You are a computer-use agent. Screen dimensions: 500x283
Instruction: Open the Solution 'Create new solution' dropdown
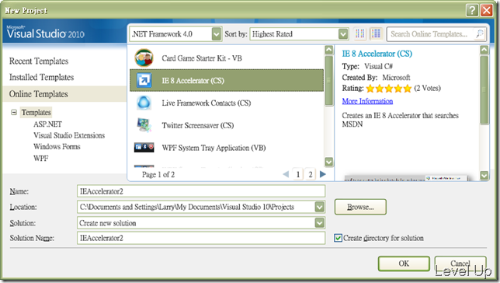[x=319, y=222]
